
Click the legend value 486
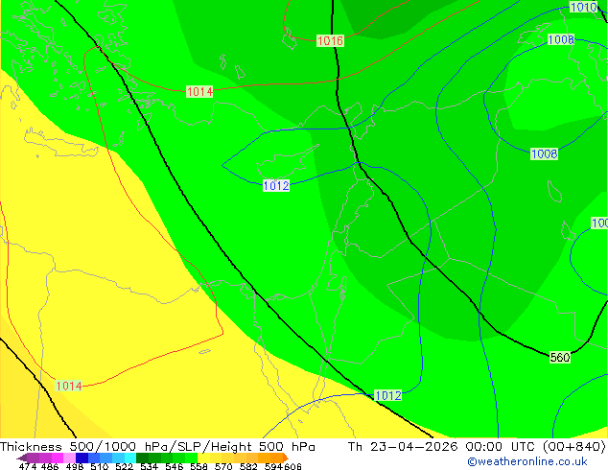coord(50,466)
